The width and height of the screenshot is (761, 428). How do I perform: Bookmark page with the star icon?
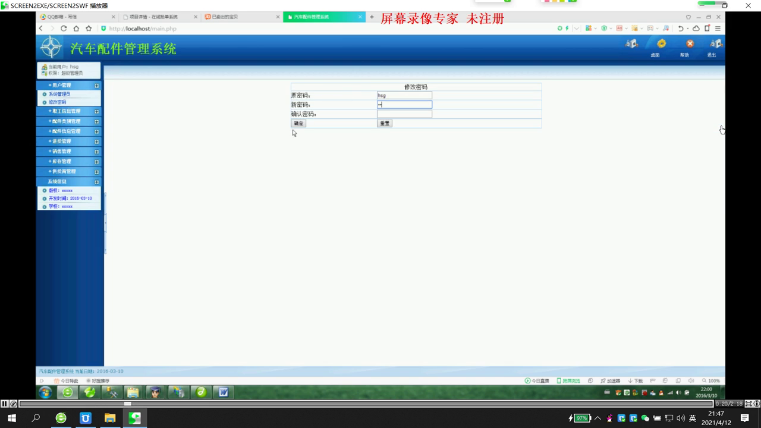[89, 29]
